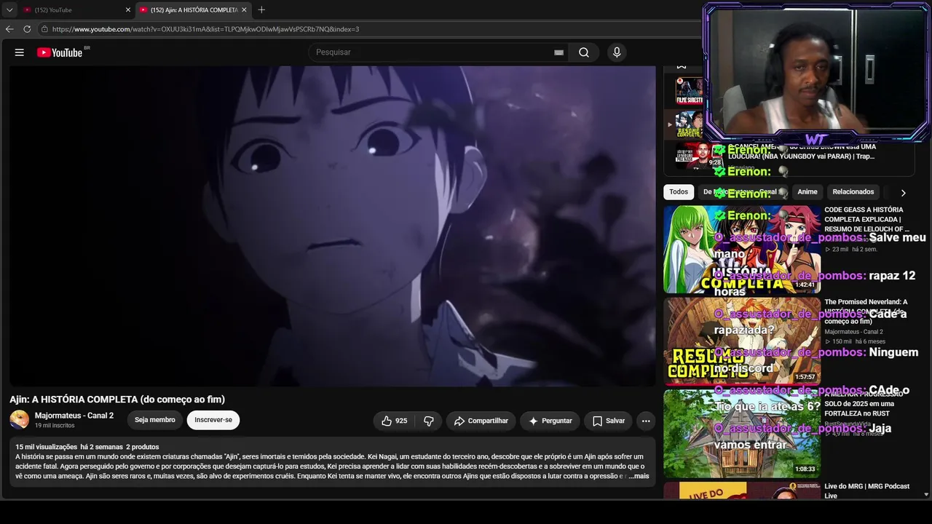This screenshot has width=932, height=524.
Task: Close the "Ajin: A HISTÓRIA COMPLETA" tab
Action: point(244,10)
